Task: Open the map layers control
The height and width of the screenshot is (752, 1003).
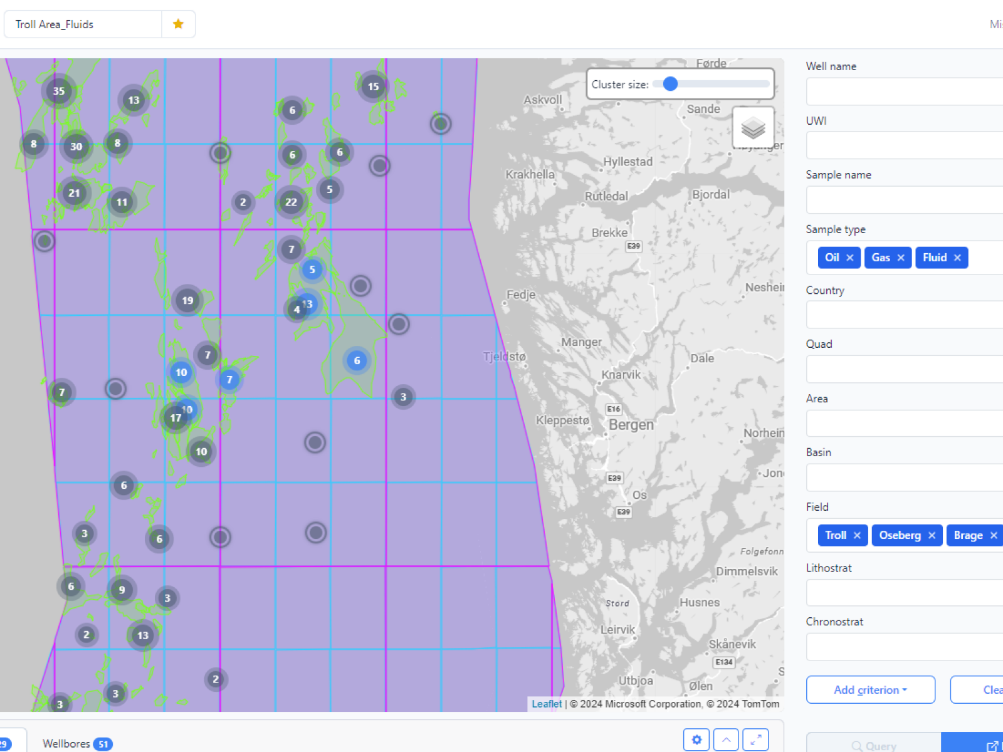Action: (753, 128)
